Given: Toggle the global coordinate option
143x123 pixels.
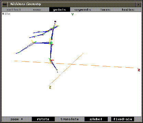Looking at the screenshot, I should coord(96,119).
